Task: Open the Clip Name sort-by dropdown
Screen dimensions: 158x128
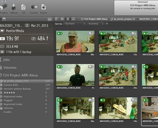Action: point(75,24)
